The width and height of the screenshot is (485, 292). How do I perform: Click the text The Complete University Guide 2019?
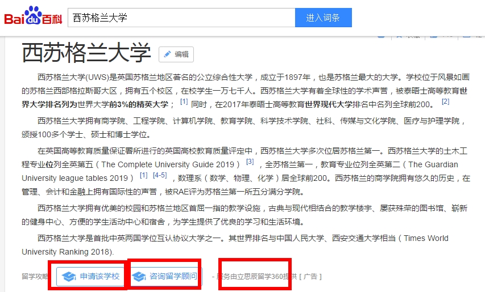tap(168, 164)
